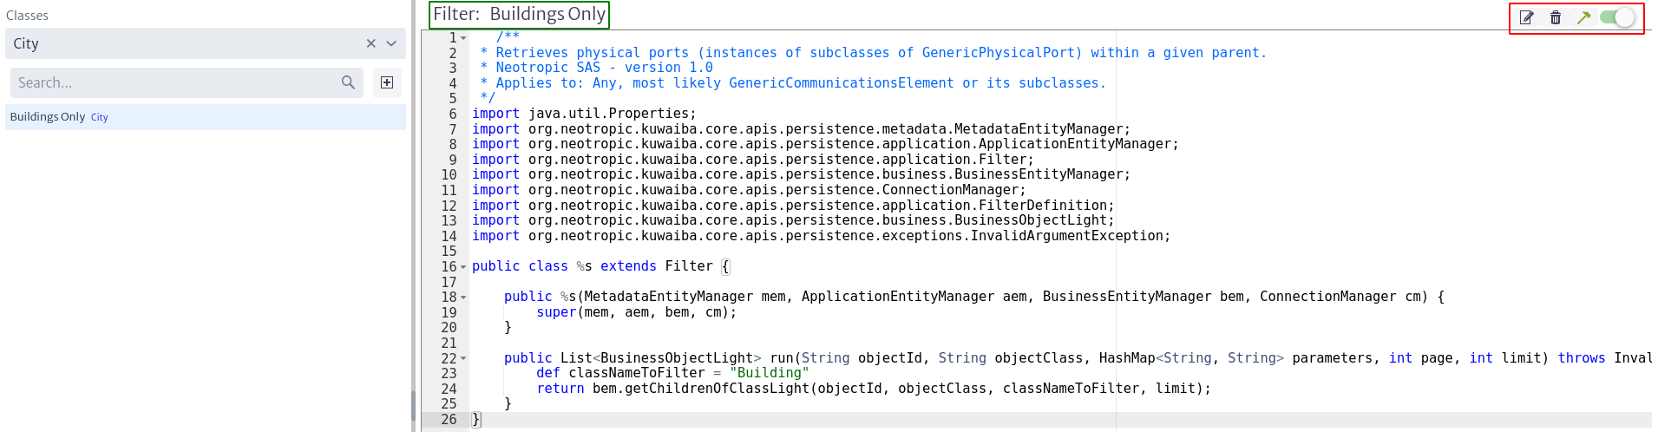The height and width of the screenshot is (432, 1658).
Task: Click the edit filter pencil icon
Action: [x=1527, y=17]
